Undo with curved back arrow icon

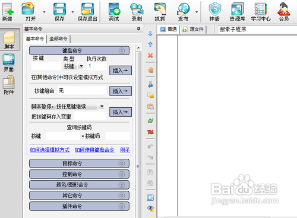(150, 146)
